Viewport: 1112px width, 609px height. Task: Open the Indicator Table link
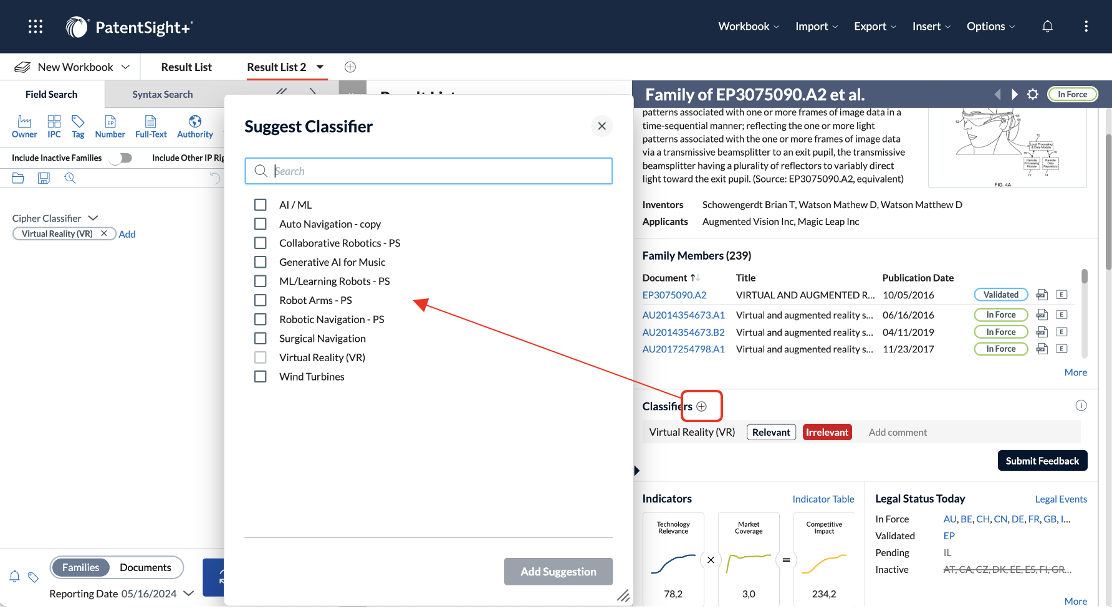coord(823,499)
